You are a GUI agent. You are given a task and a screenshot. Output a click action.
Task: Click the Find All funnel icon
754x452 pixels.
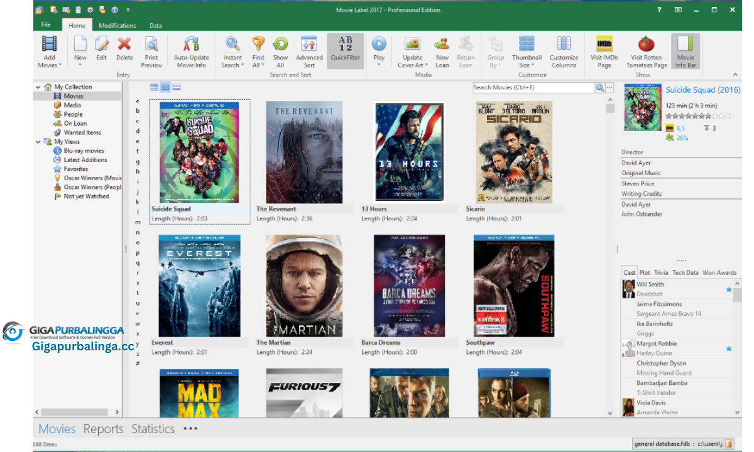pos(258,43)
